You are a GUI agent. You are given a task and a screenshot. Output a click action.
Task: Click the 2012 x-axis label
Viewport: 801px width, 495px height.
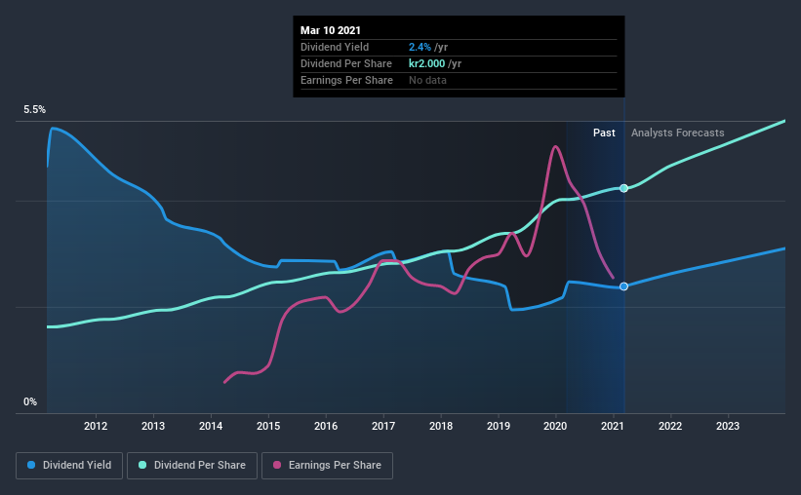point(96,426)
